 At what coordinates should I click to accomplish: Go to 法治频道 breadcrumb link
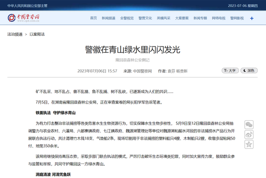tap(15, 34)
